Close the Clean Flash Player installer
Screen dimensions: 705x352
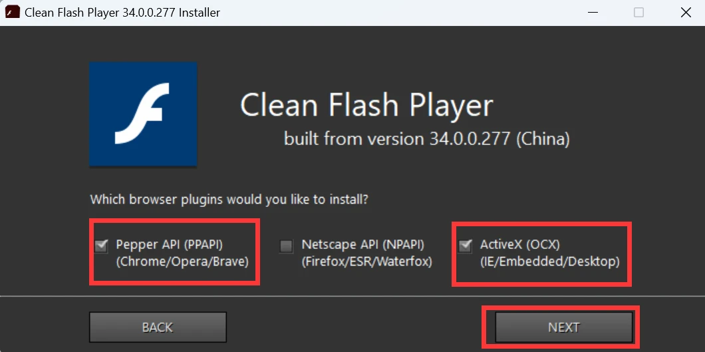[685, 13]
